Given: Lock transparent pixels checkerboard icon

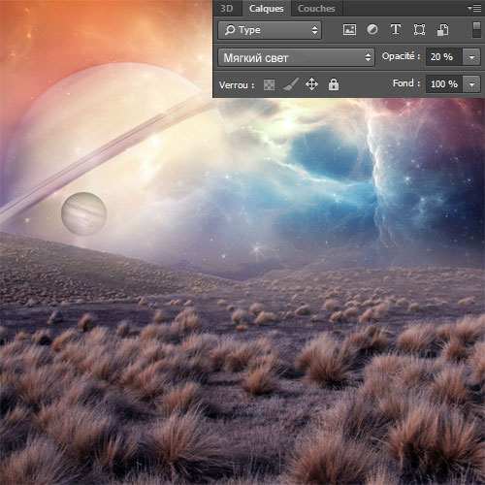Looking at the screenshot, I should [x=269, y=84].
